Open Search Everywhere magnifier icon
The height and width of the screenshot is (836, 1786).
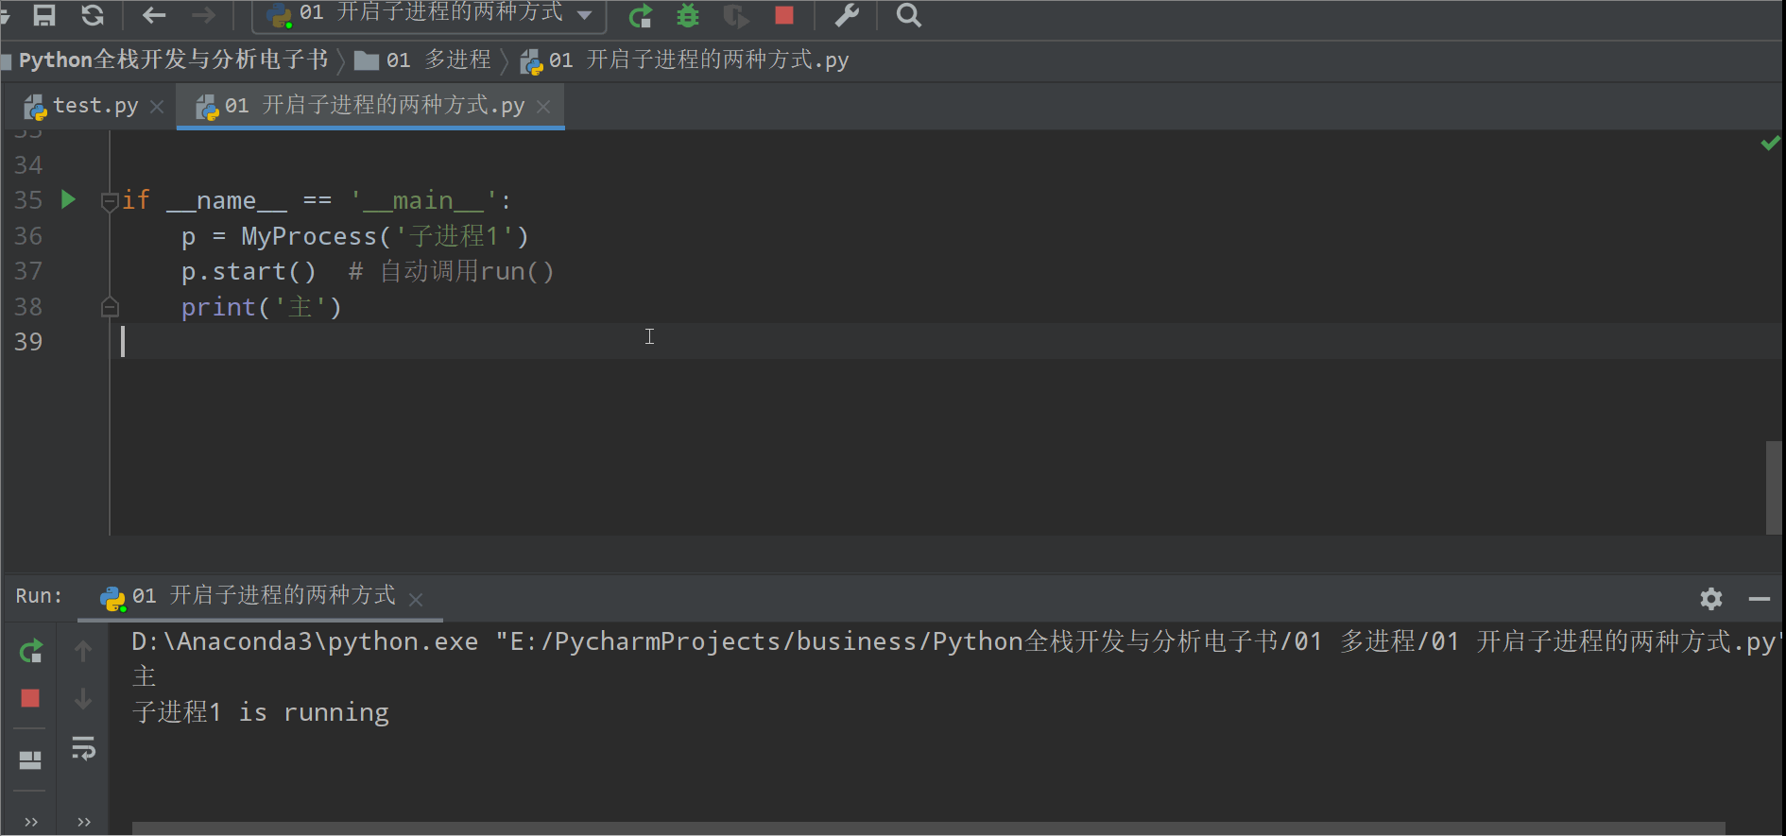pos(908,15)
